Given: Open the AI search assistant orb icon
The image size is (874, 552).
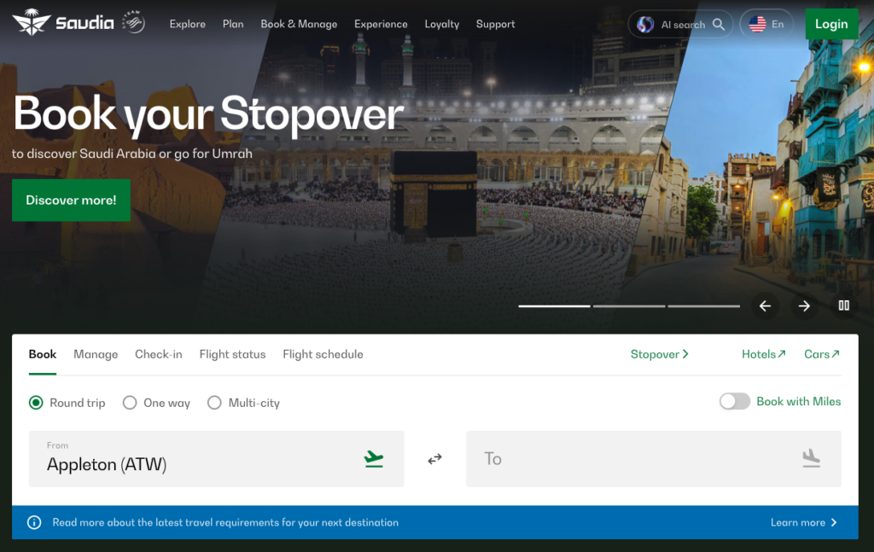Looking at the screenshot, I should coord(645,25).
